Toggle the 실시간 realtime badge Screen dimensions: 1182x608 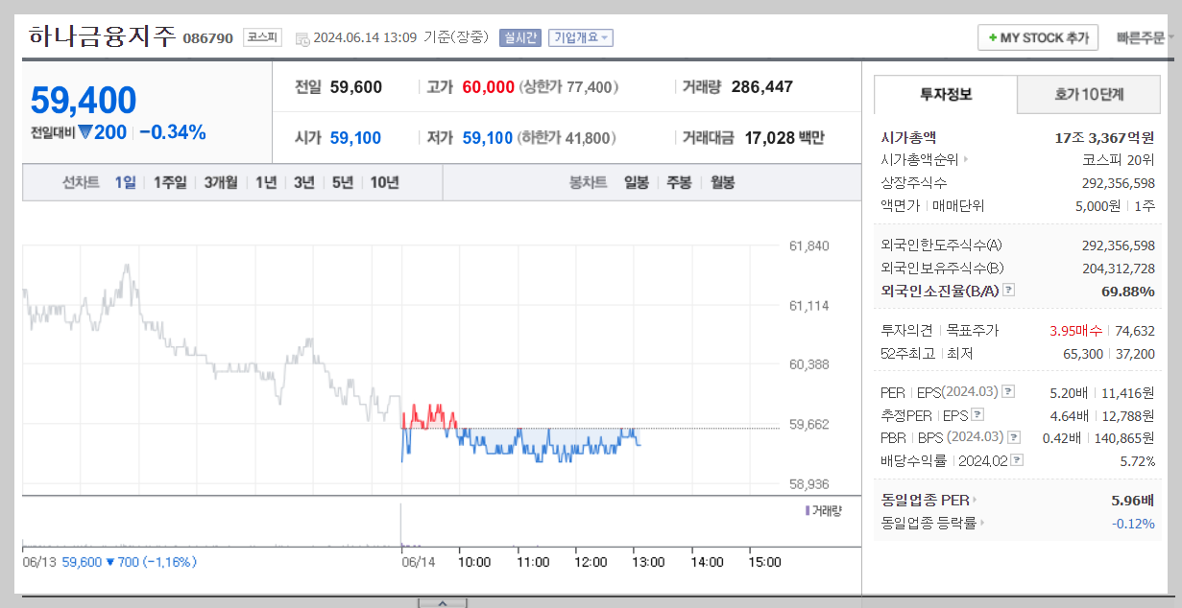(x=520, y=37)
